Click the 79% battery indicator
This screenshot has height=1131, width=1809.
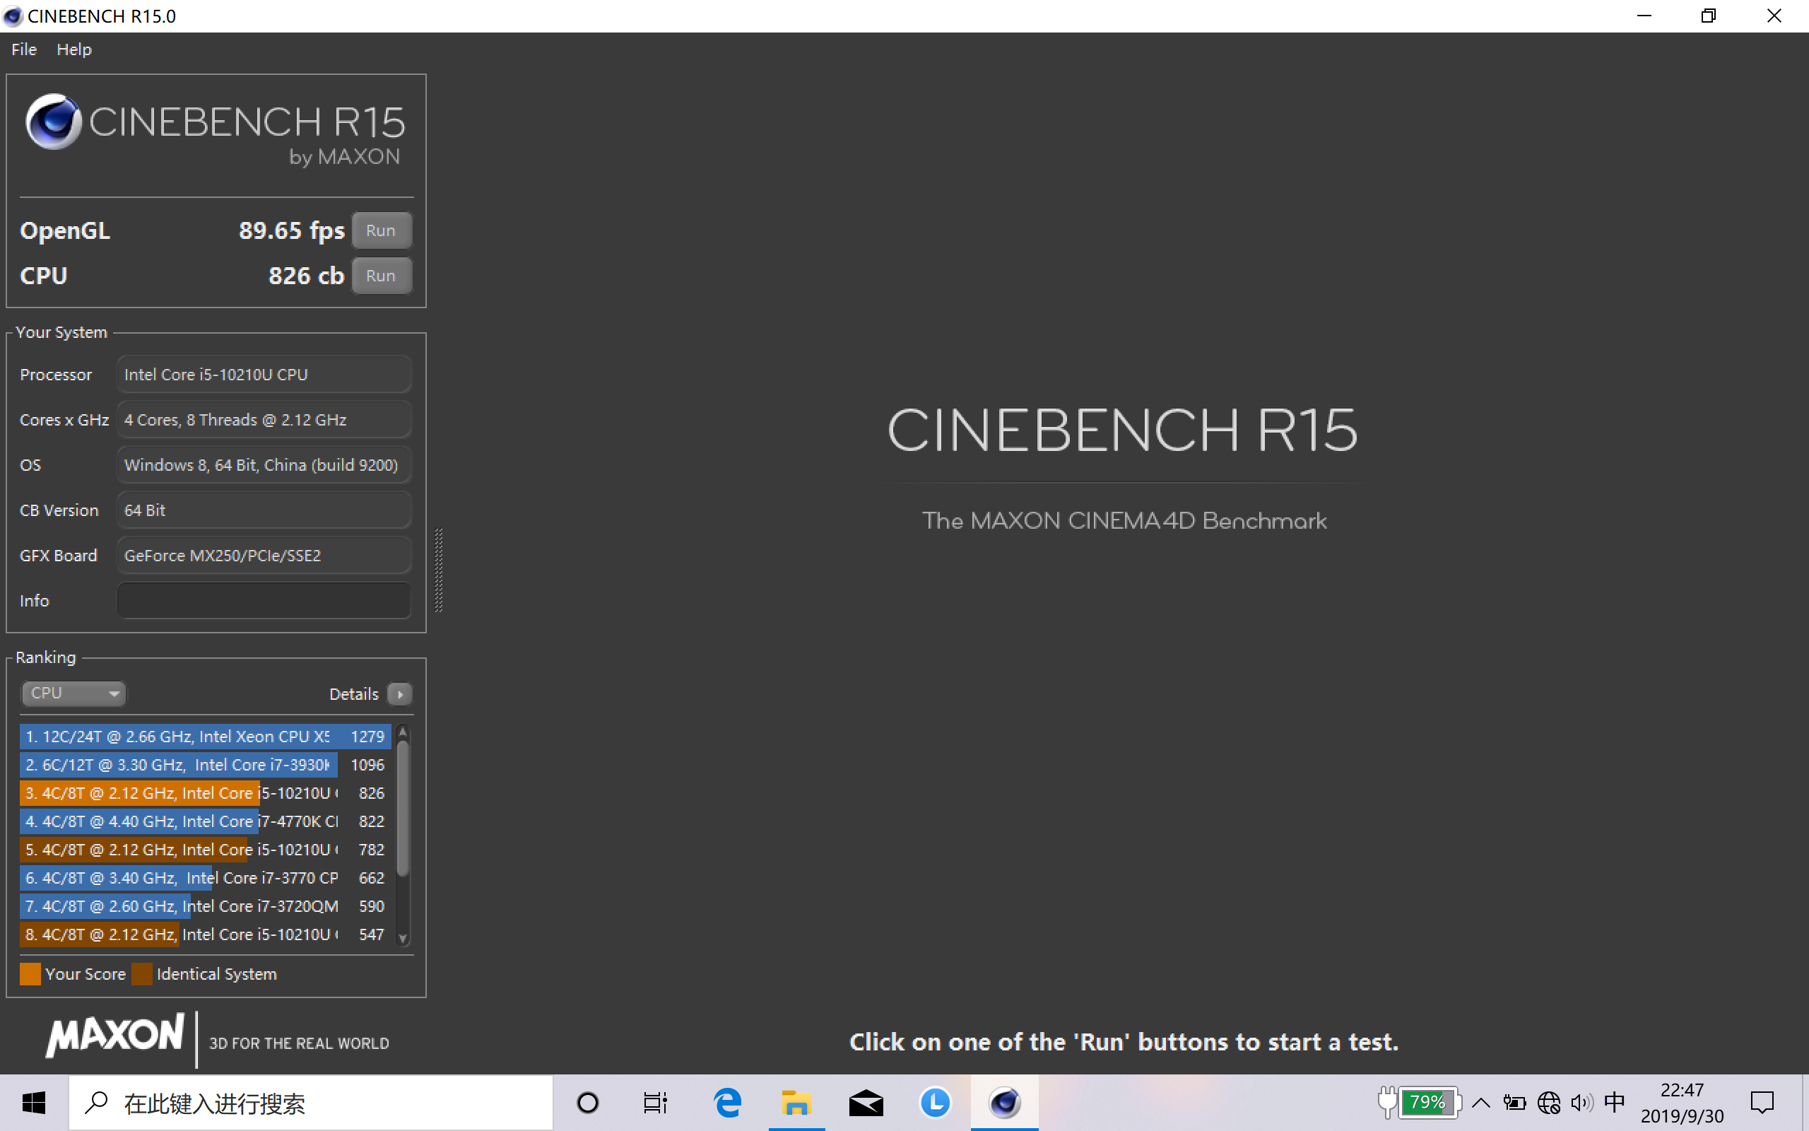tap(1420, 1103)
